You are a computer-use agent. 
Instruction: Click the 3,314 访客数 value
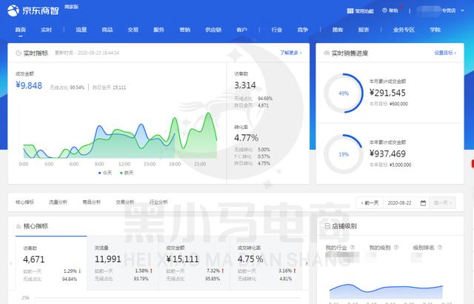(245, 85)
